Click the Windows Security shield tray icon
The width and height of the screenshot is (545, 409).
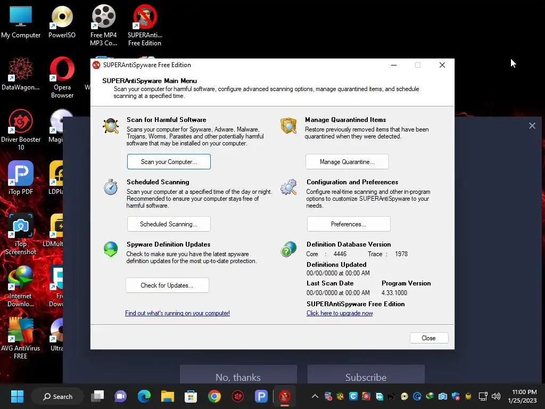pyautogui.click(x=456, y=396)
